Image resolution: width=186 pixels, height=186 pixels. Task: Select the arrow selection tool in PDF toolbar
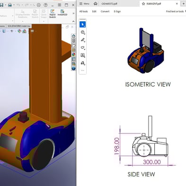[83, 25]
